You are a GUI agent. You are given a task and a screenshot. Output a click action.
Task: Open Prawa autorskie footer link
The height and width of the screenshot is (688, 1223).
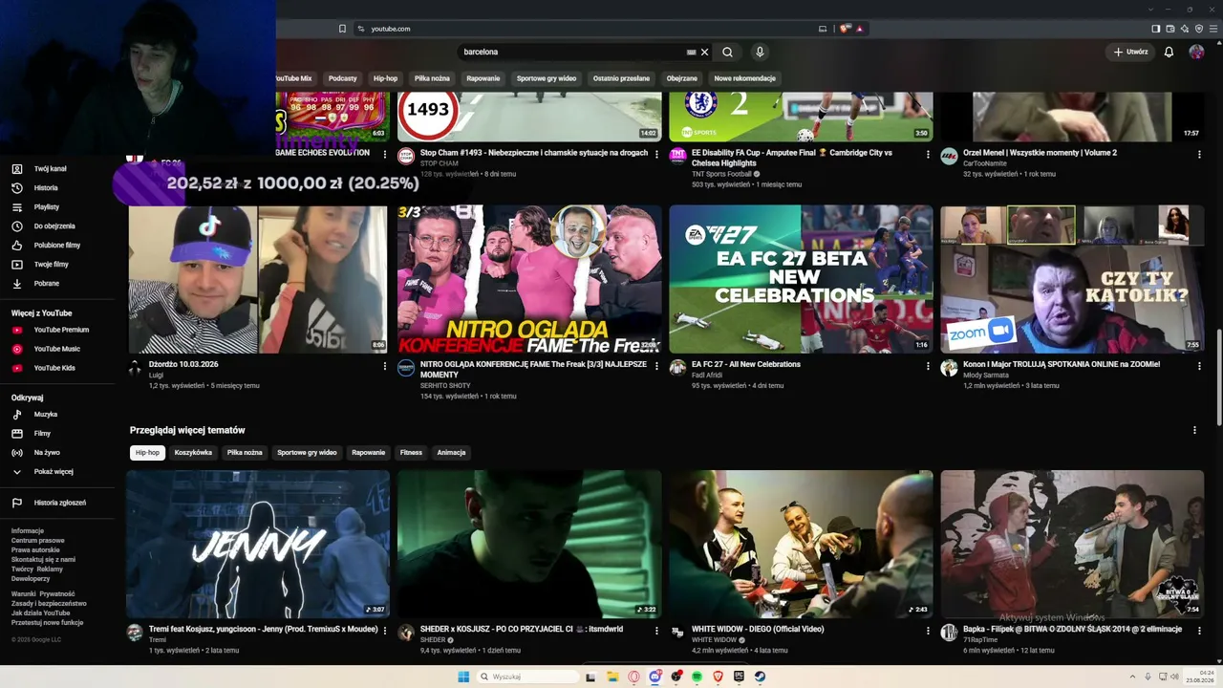click(35, 550)
